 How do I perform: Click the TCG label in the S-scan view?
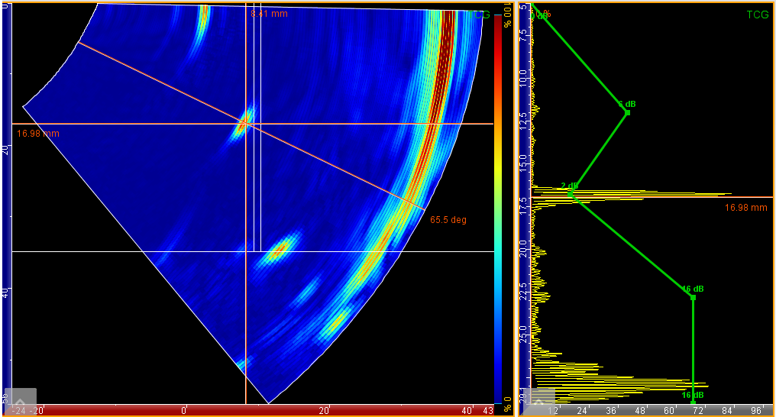pyautogui.click(x=480, y=15)
